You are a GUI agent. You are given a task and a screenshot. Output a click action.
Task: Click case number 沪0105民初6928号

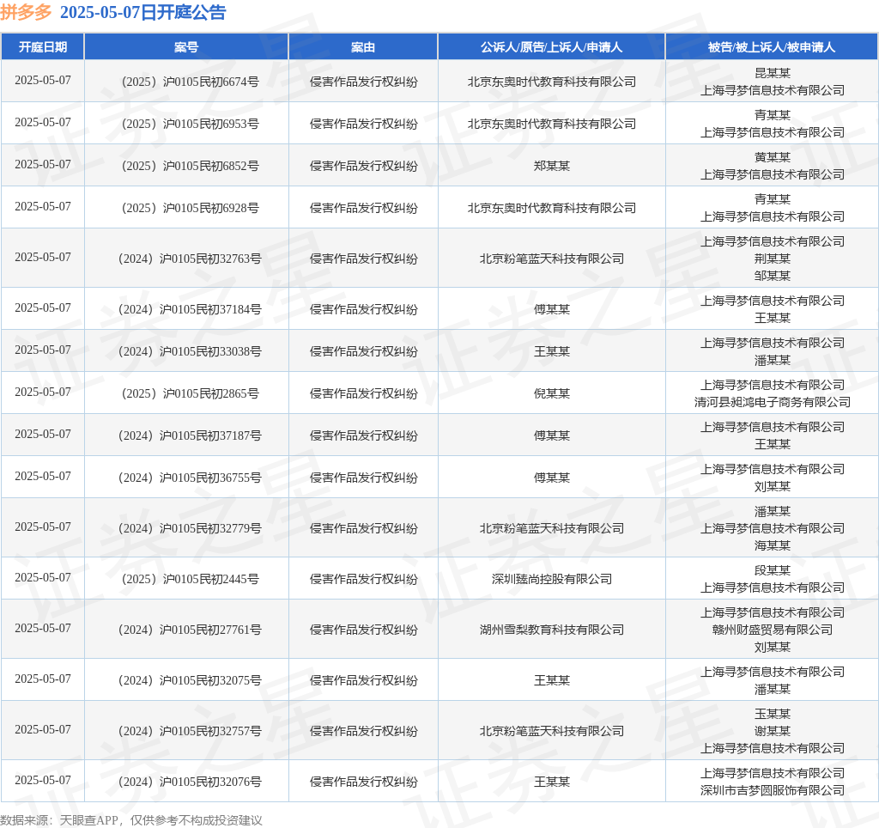[x=190, y=208]
